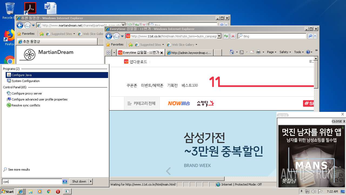
Task: Open Web Slice Gallery in 11st window
Action: 182,45
